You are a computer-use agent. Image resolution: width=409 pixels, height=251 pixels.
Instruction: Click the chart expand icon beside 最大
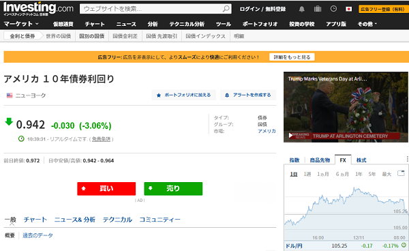[x=401, y=173]
